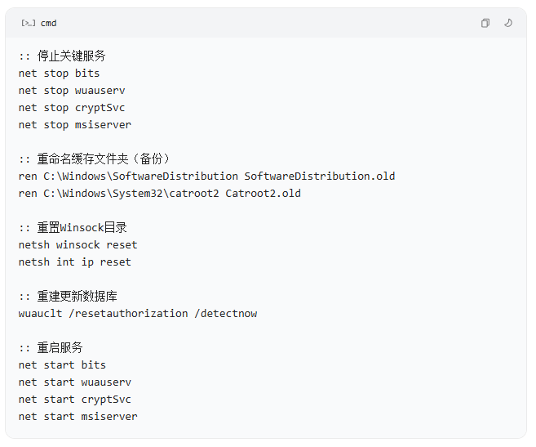The image size is (536, 447).
Task: Click the netsh int ip reset line
Action: pyautogui.click(x=75, y=262)
